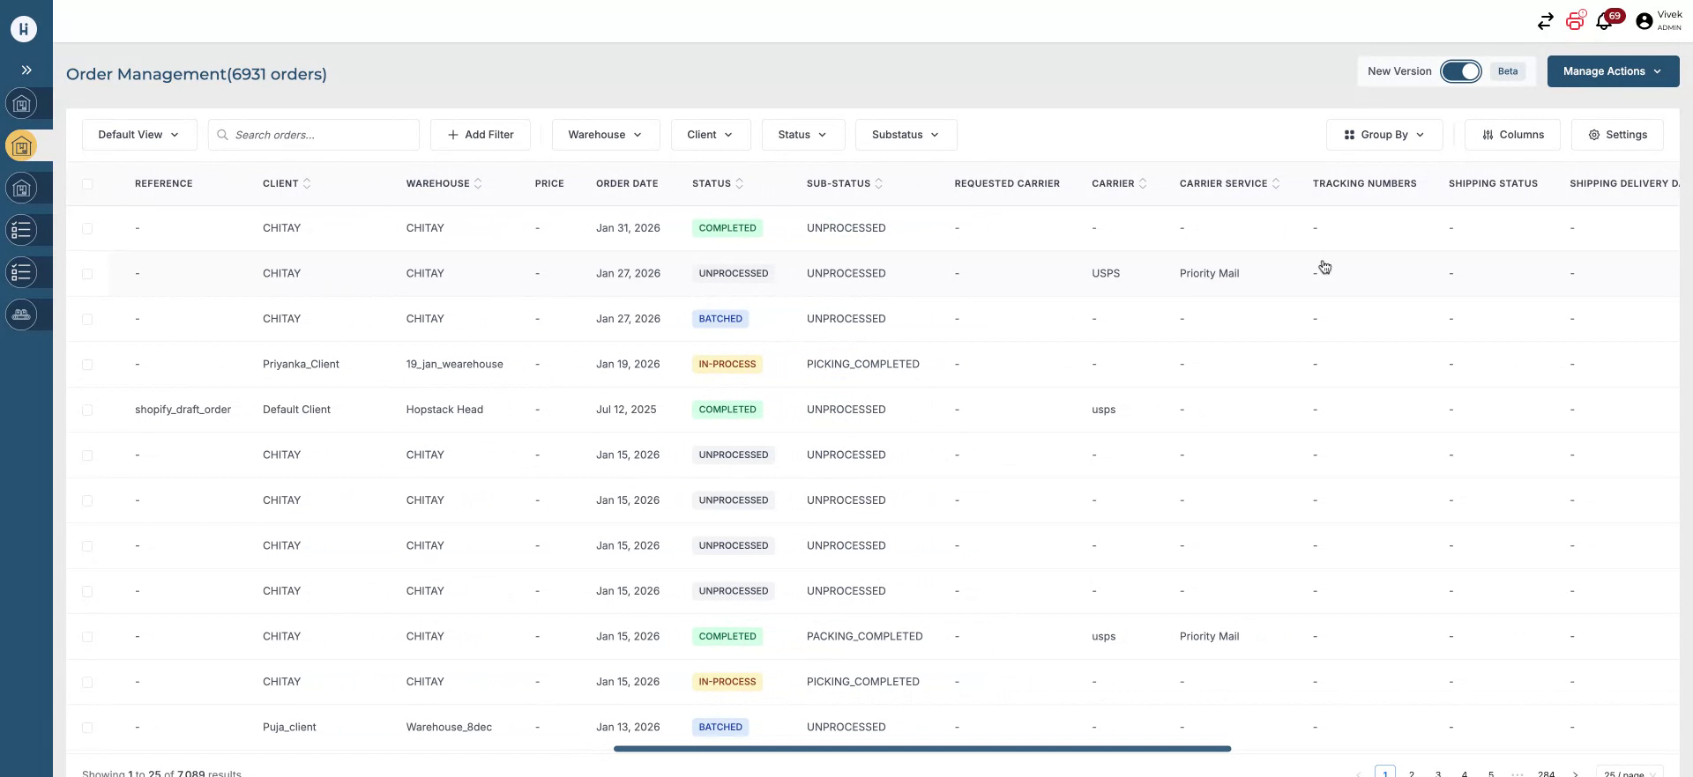Expand the left sidebar with double-chevron icon
The width and height of the screenshot is (1693, 777).
pos(26,70)
